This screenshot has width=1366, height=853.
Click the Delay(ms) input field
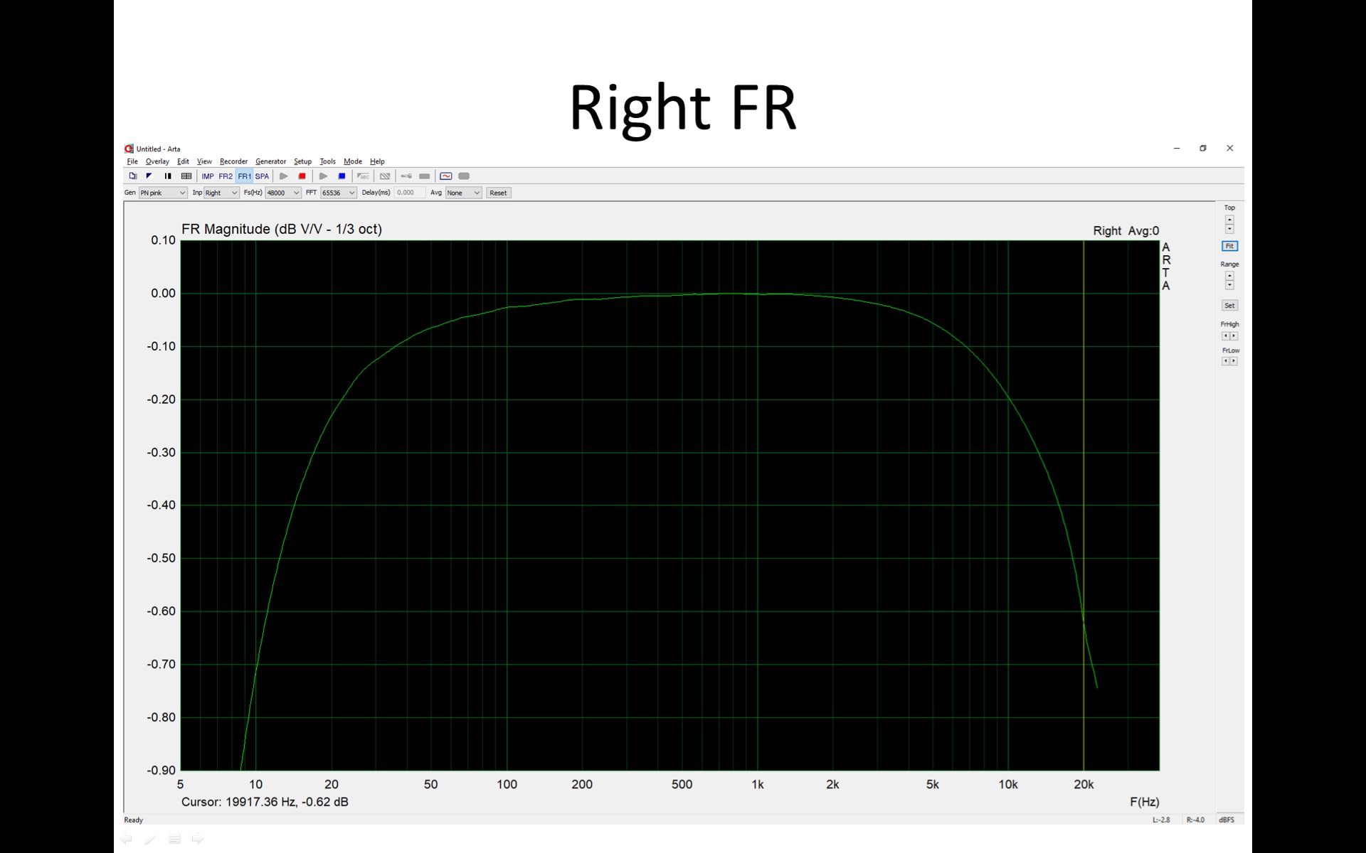click(x=410, y=193)
